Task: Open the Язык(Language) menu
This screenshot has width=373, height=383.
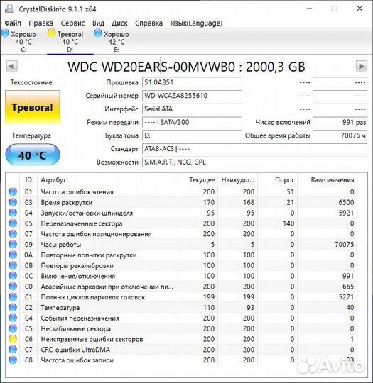Action: pyautogui.click(x=196, y=23)
